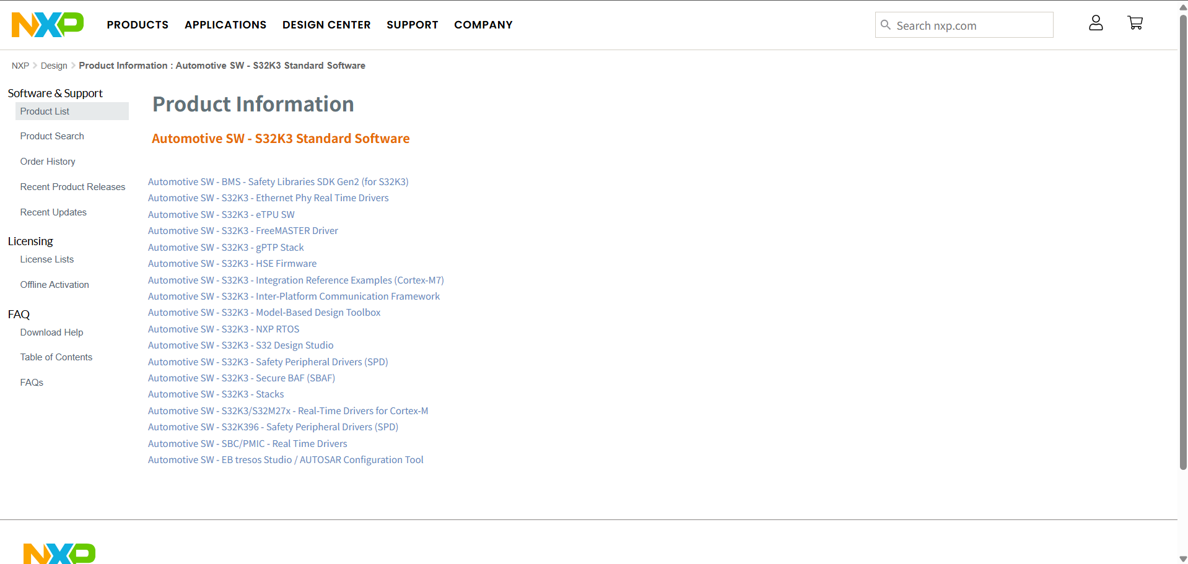Open Download Help link
The image size is (1188, 564).
click(51, 332)
